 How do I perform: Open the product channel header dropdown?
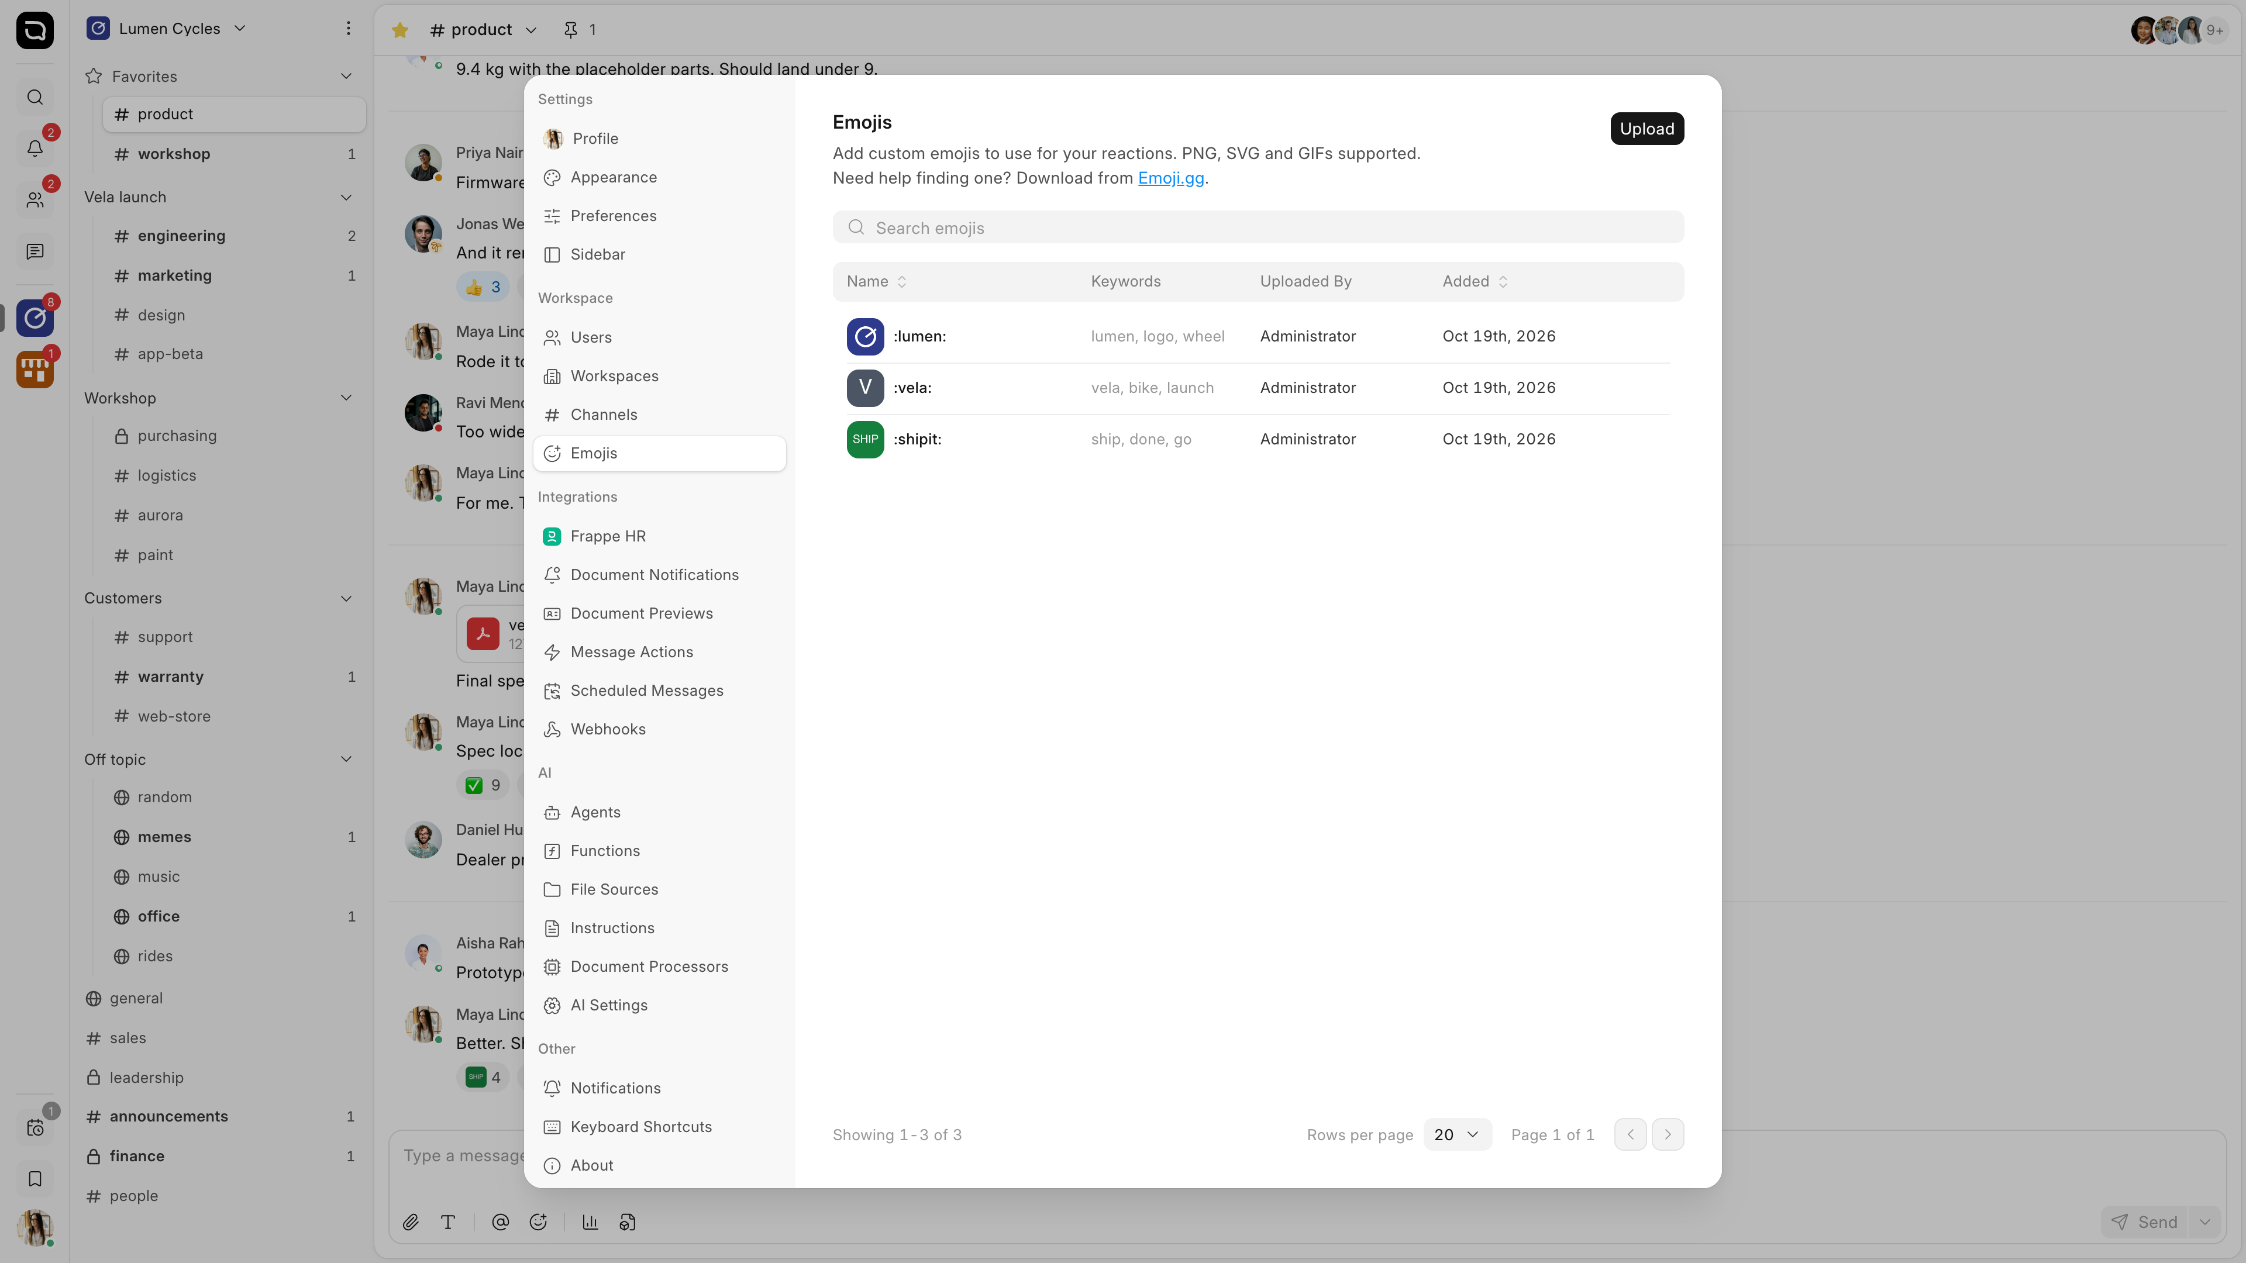point(531,30)
